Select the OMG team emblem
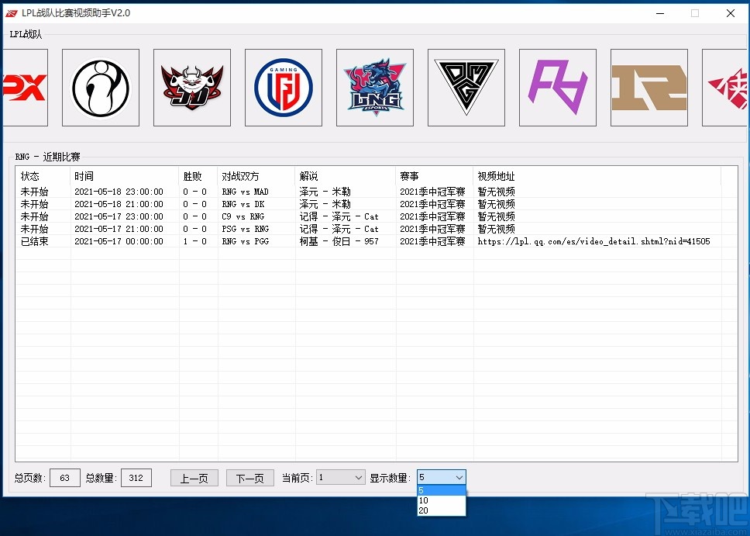This screenshot has width=750, height=536. [x=466, y=87]
